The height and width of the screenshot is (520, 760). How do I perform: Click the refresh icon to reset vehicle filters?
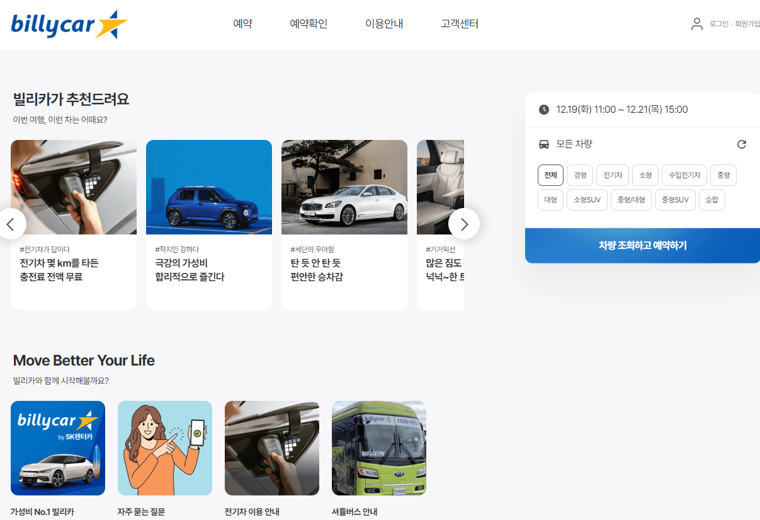click(741, 144)
